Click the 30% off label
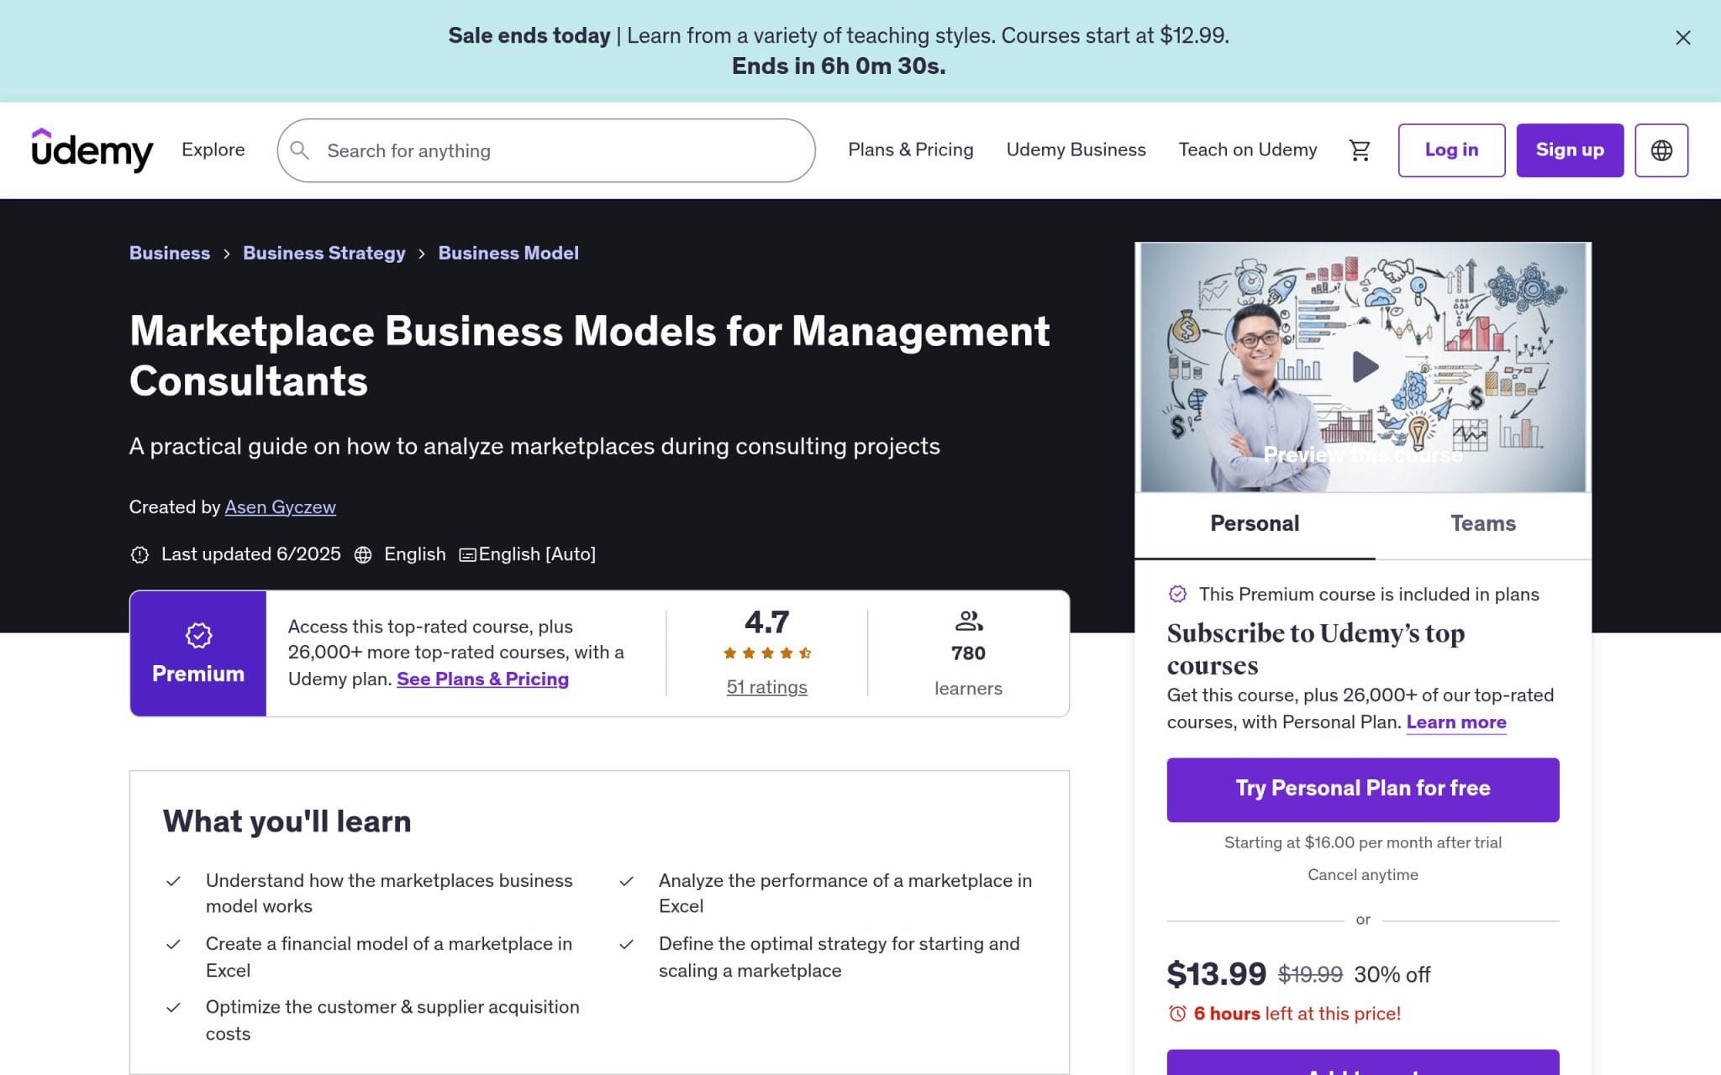The image size is (1721, 1075). 1392,974
